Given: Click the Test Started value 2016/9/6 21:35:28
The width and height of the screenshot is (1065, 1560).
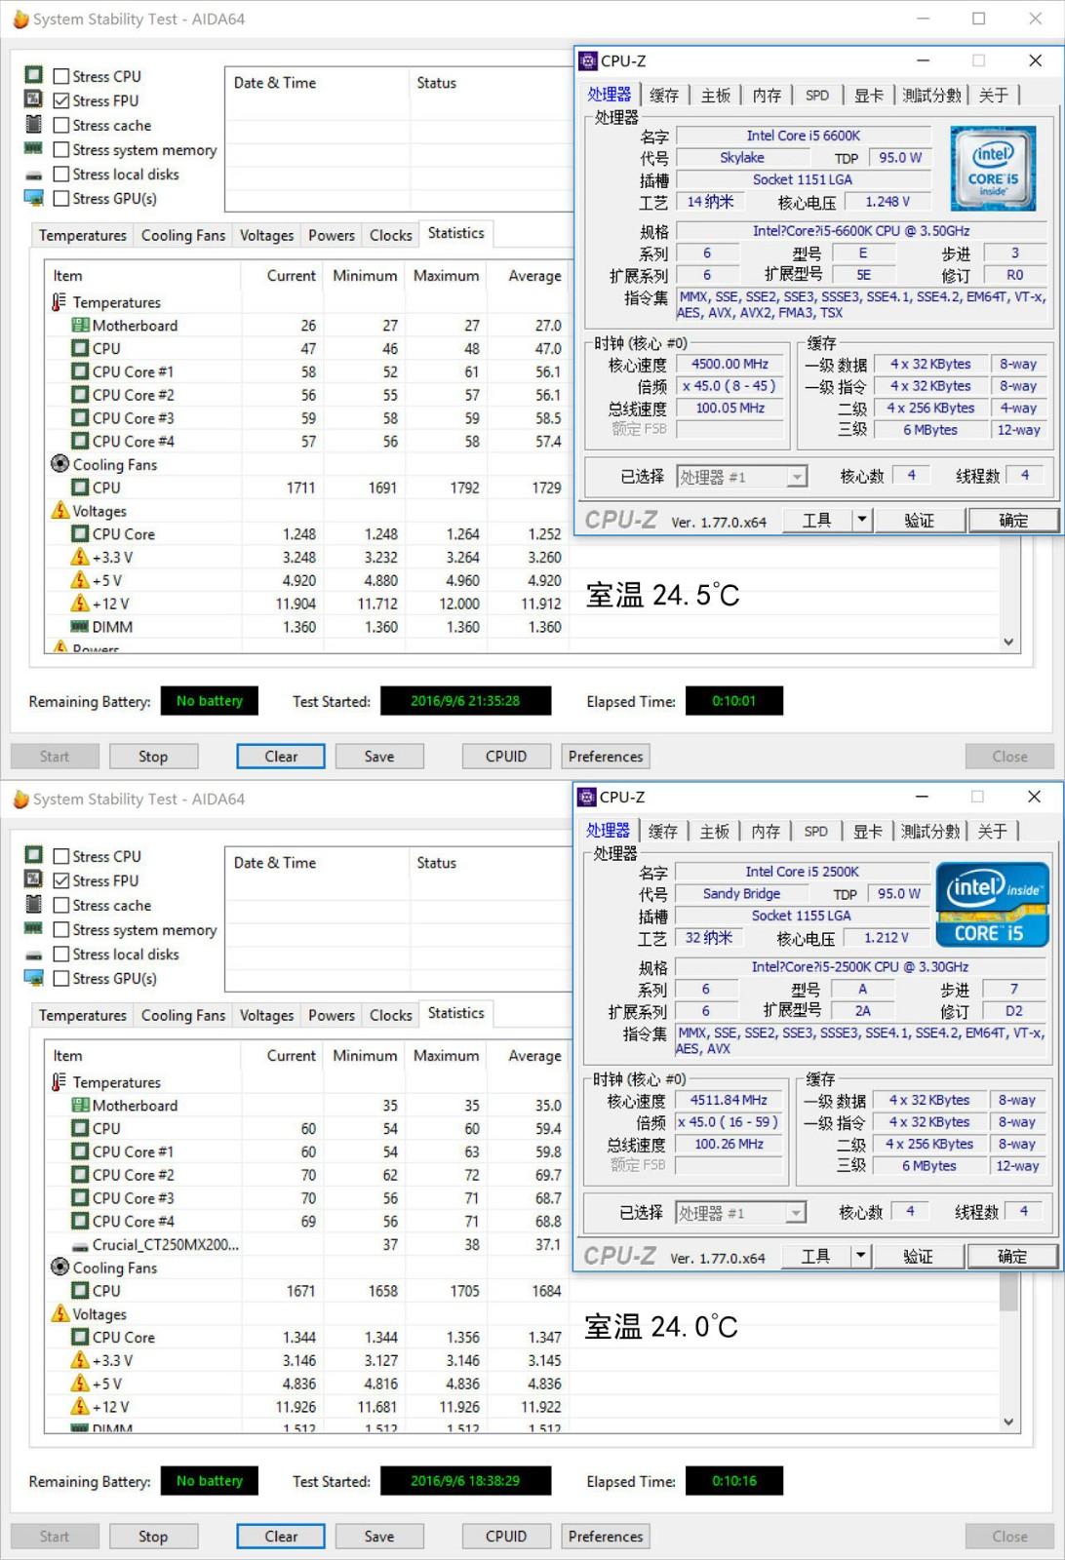Looking at the screenshot, I should pos(465,701).
